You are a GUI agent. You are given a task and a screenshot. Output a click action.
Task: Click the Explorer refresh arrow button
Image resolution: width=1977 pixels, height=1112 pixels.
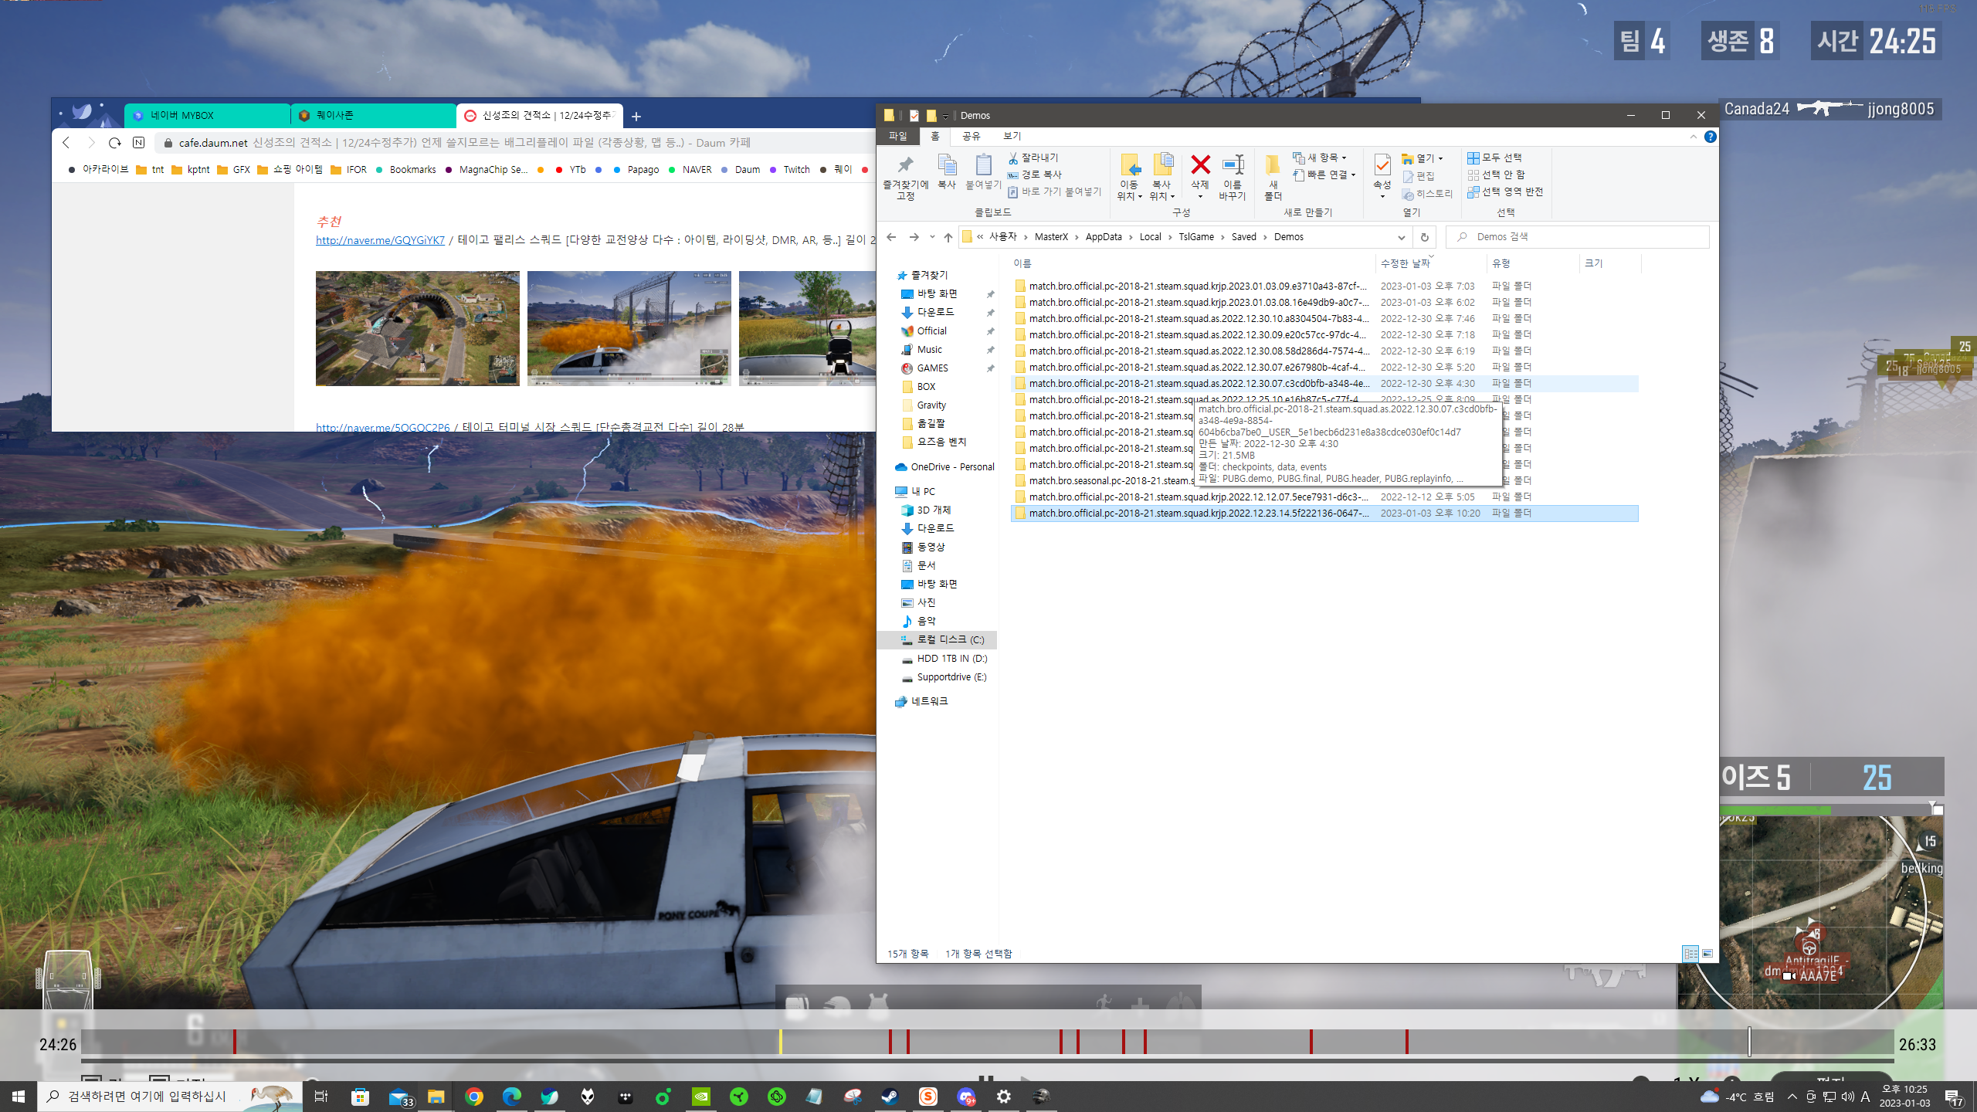[x=1424, y=237]
